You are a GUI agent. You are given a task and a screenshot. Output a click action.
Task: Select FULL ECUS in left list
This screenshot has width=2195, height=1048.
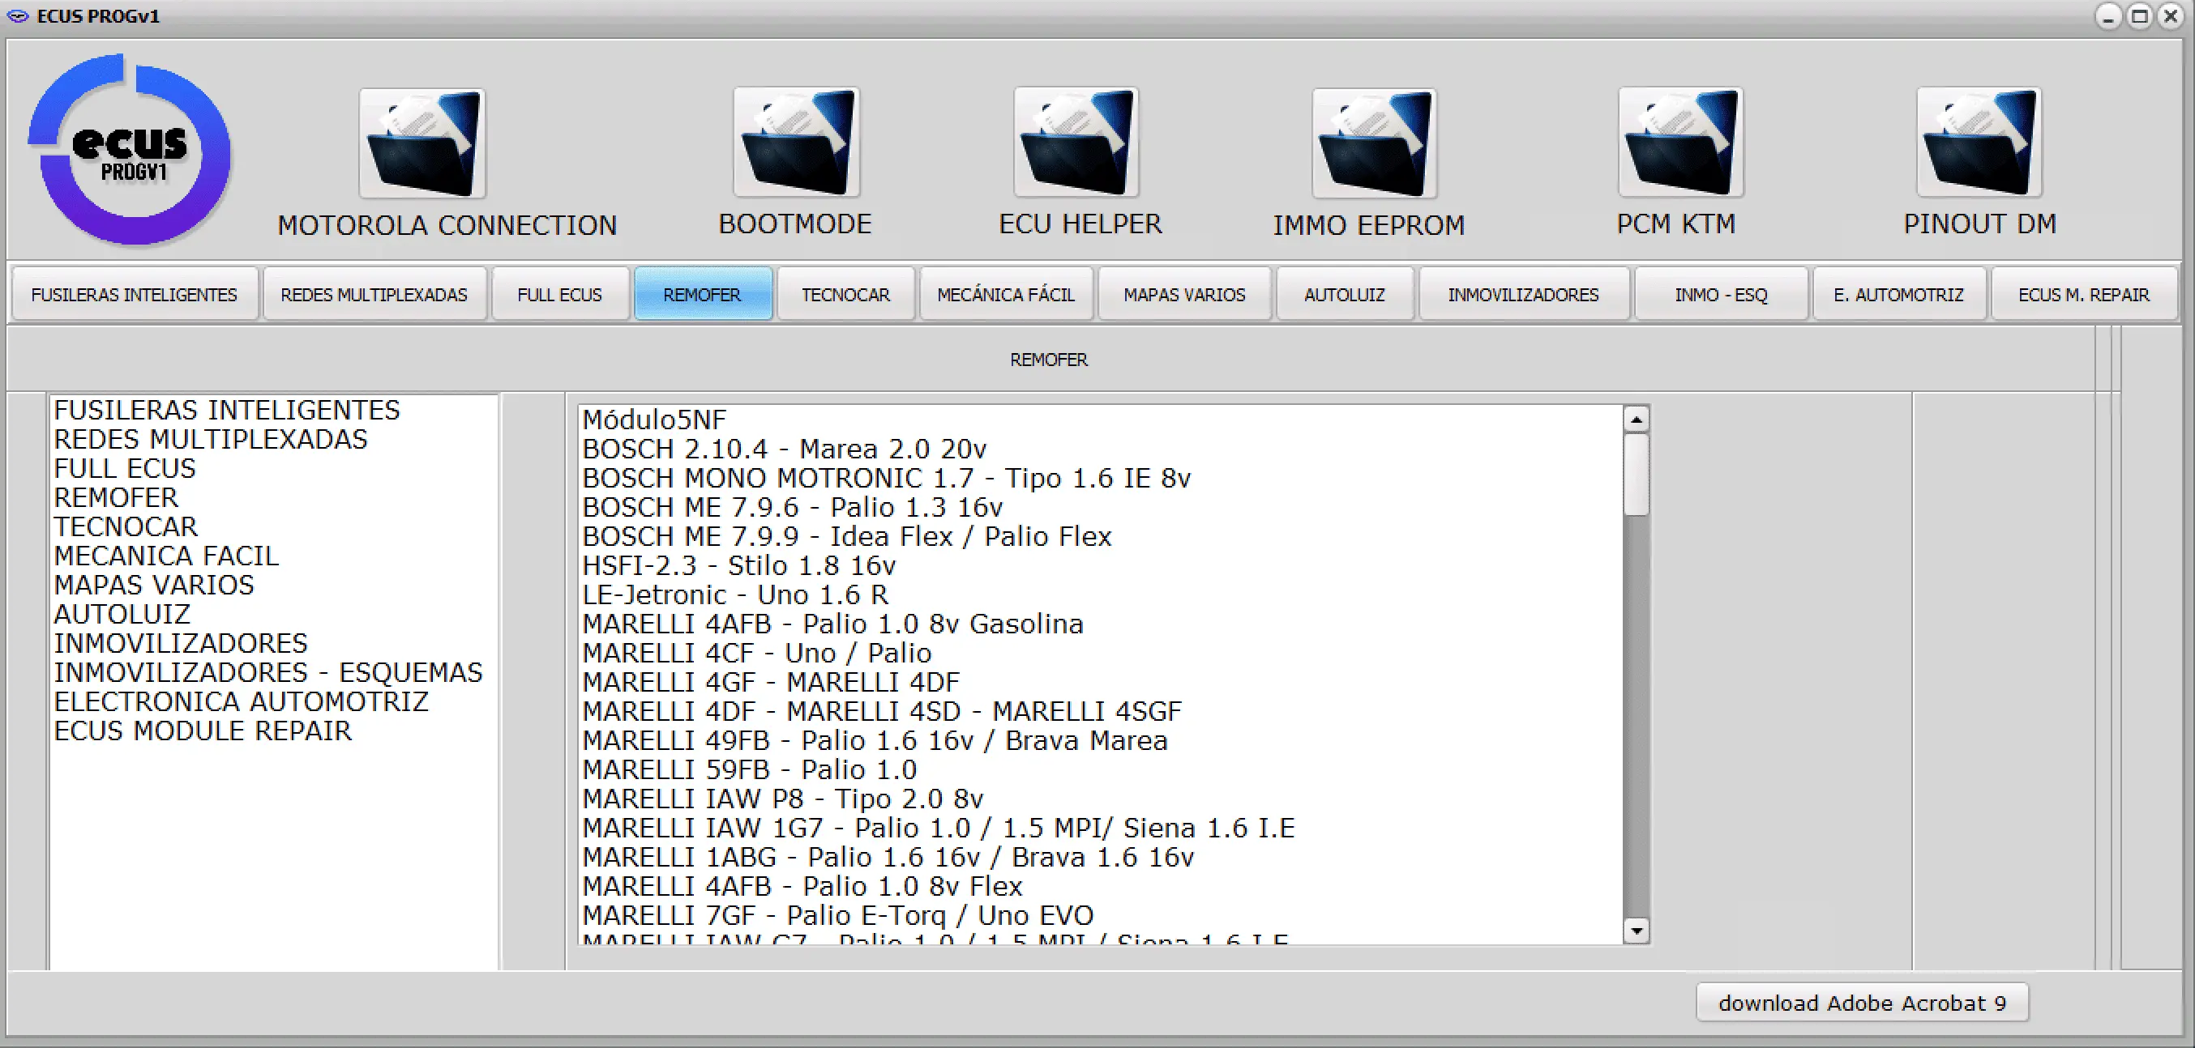coord(124,468)
